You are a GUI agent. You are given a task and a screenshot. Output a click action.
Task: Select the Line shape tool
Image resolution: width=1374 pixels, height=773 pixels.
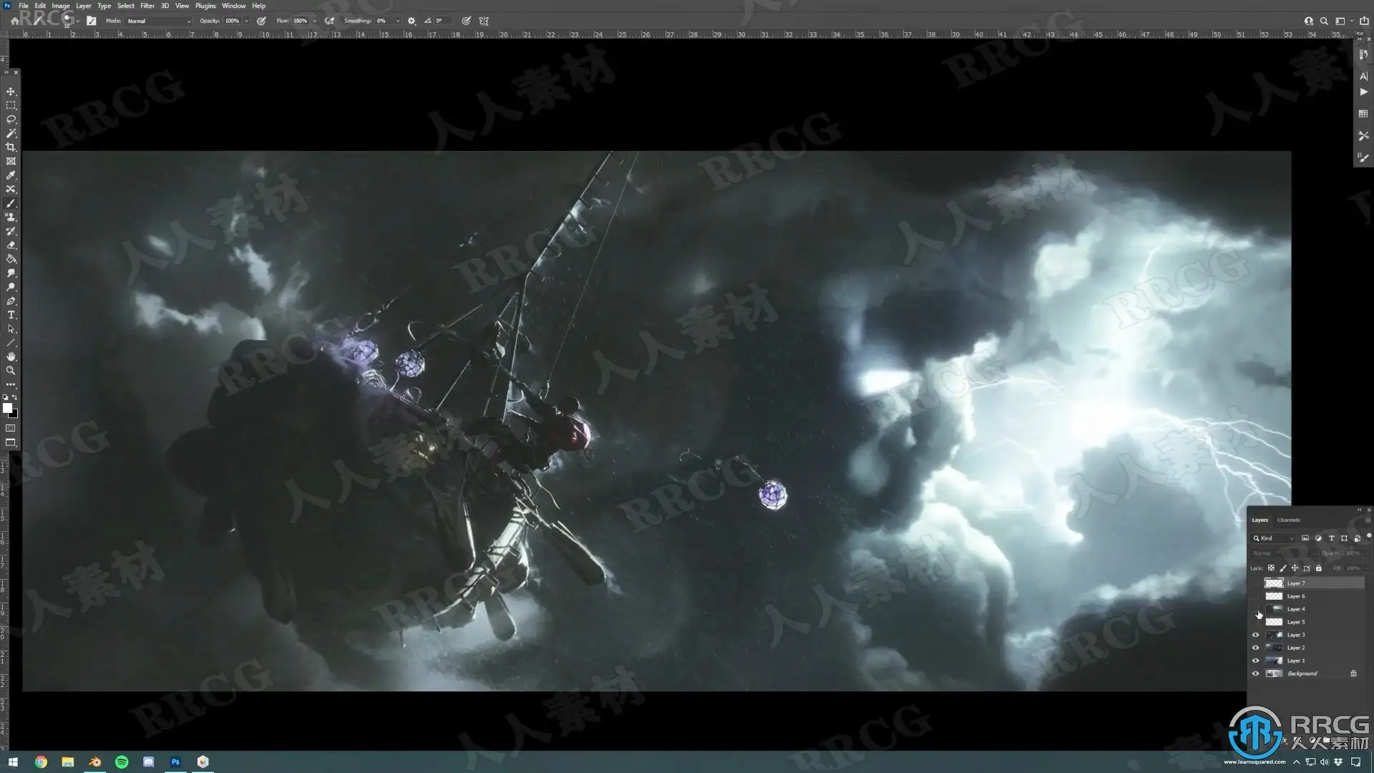pos(11,343)
